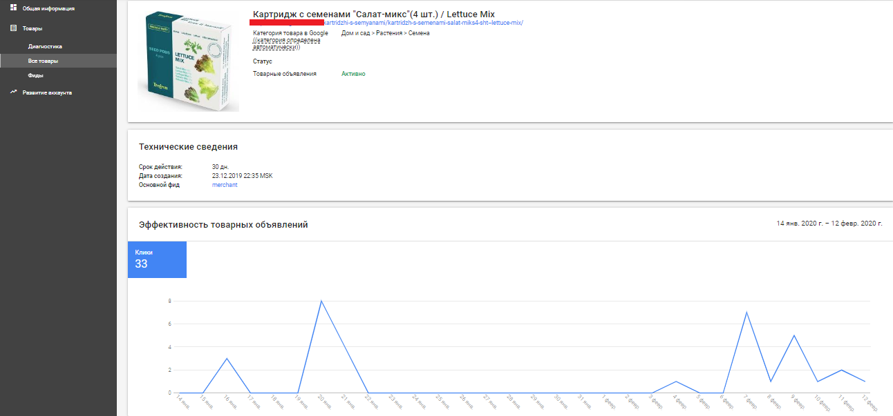Click the chart peak at 7 февр
Viewport: 893px width, 416px height.
tap(747, 313)
